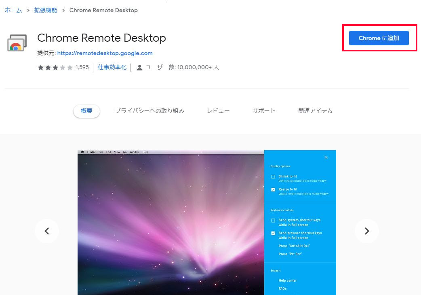The image size is (421, 295).
Task: Click the Chrome Remote Desktop app logo icon
Action: (x=17, y=42)
